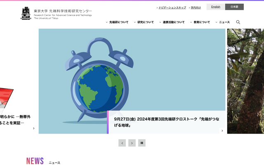Viewport: 264px width, 165px height.
Task: Expand the 連携活動について menu
Action: (x=172, y=22)
